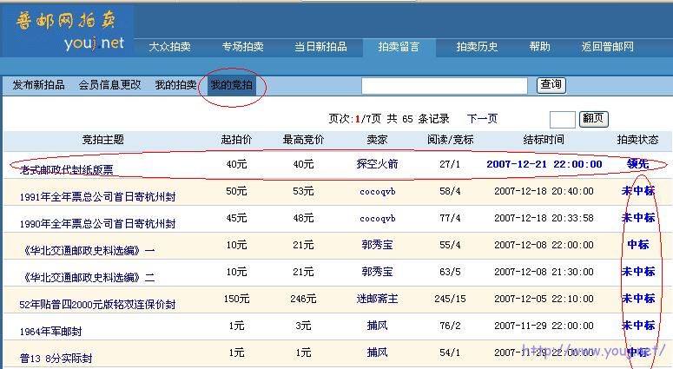This screenshot has width=673, height=369.
Task: Go to 下一页 next page
Action: click(x=482, y=119)
